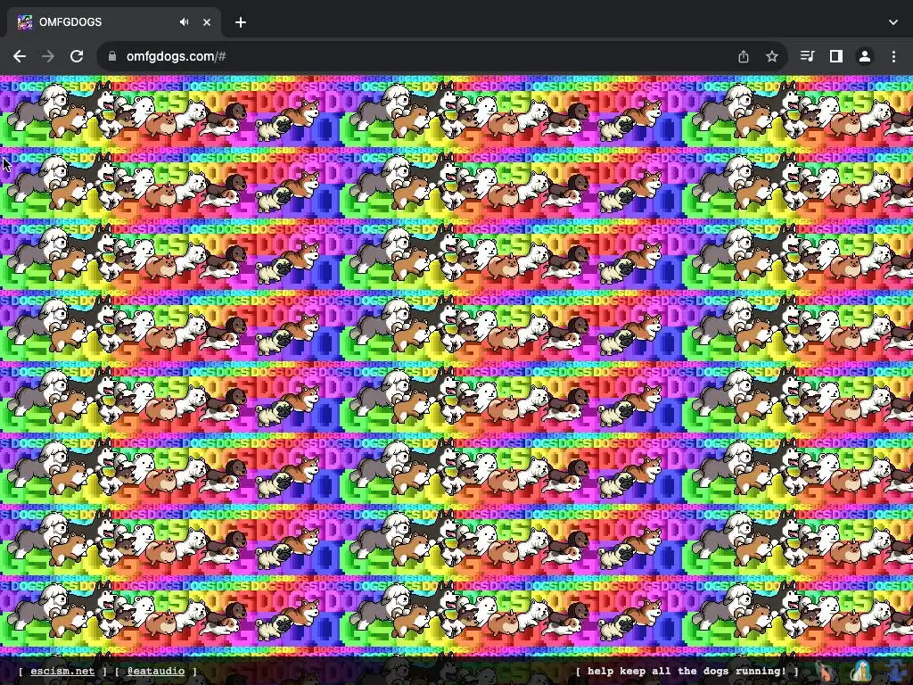The height and width of the screenshot is (685, 913).
Task: Click the orange dog charity icon
Action: [x=825, y=671]
